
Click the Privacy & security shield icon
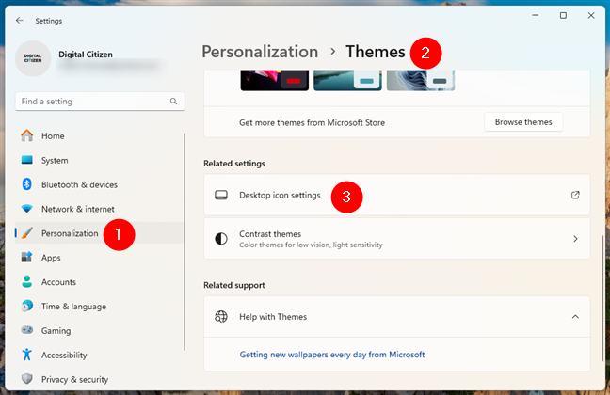27,379
